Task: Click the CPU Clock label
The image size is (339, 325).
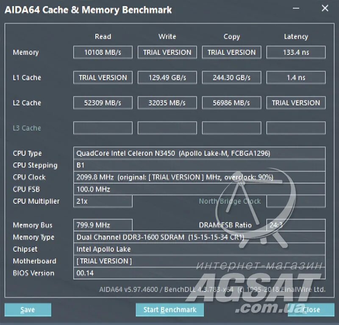Action: [29, 177]
